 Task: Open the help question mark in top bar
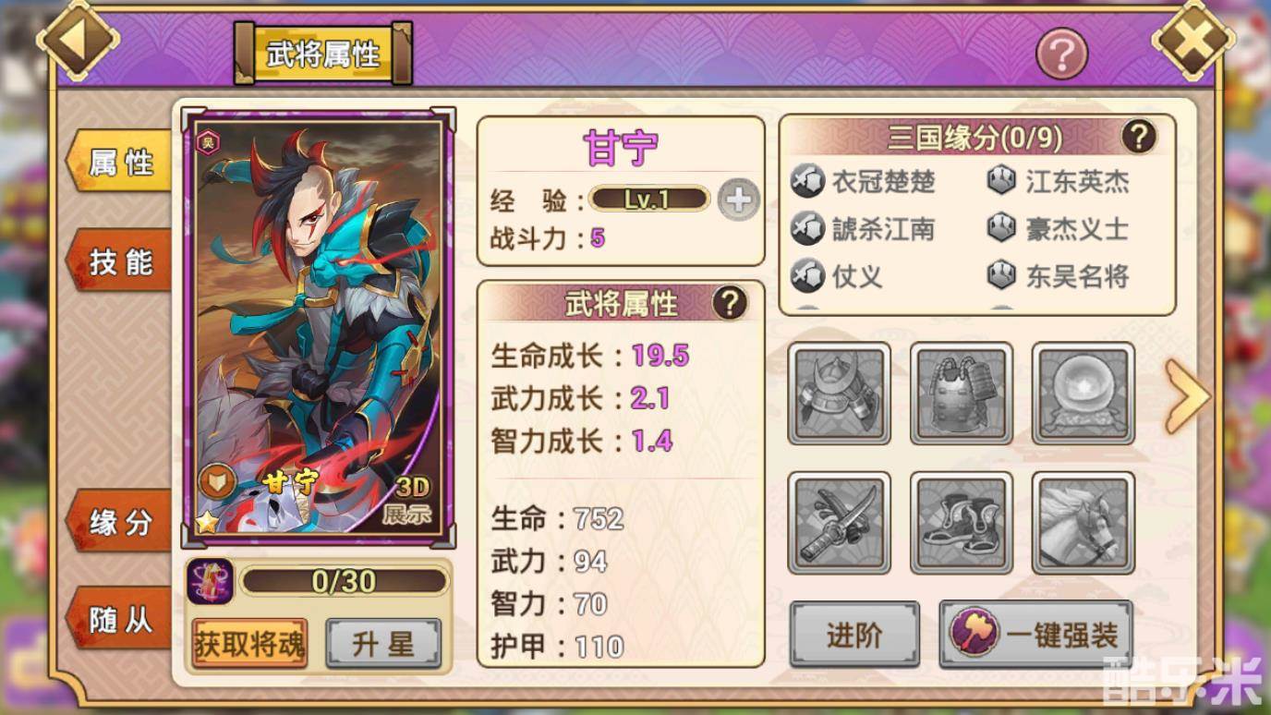coord(1061,55)
